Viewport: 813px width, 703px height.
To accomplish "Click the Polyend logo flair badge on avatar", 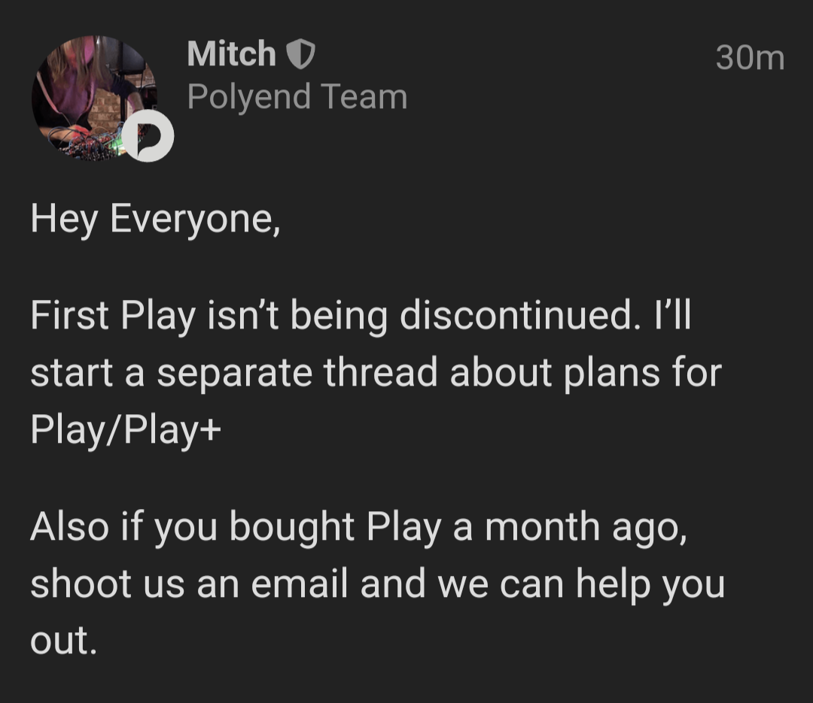I will point(148,136).
